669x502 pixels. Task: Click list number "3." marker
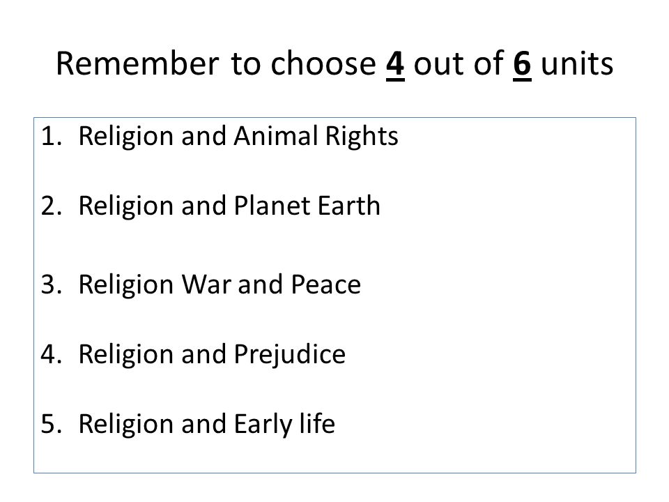click(52, 284)
